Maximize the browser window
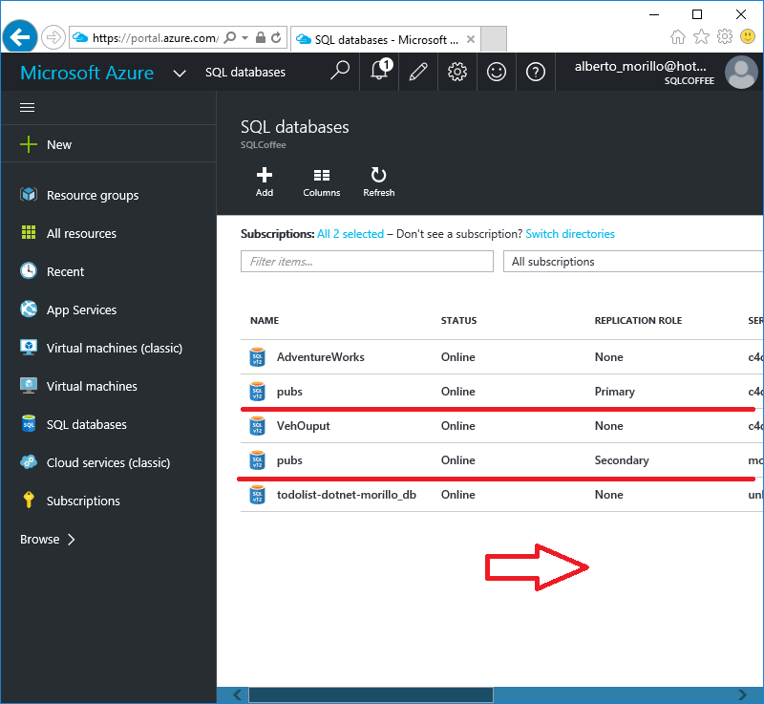The height and width of the screenshot is (704, 764). 697,14
